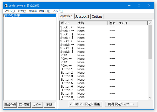Select the Button 3 row
157x112 pixels.
[x=104, y=76]
